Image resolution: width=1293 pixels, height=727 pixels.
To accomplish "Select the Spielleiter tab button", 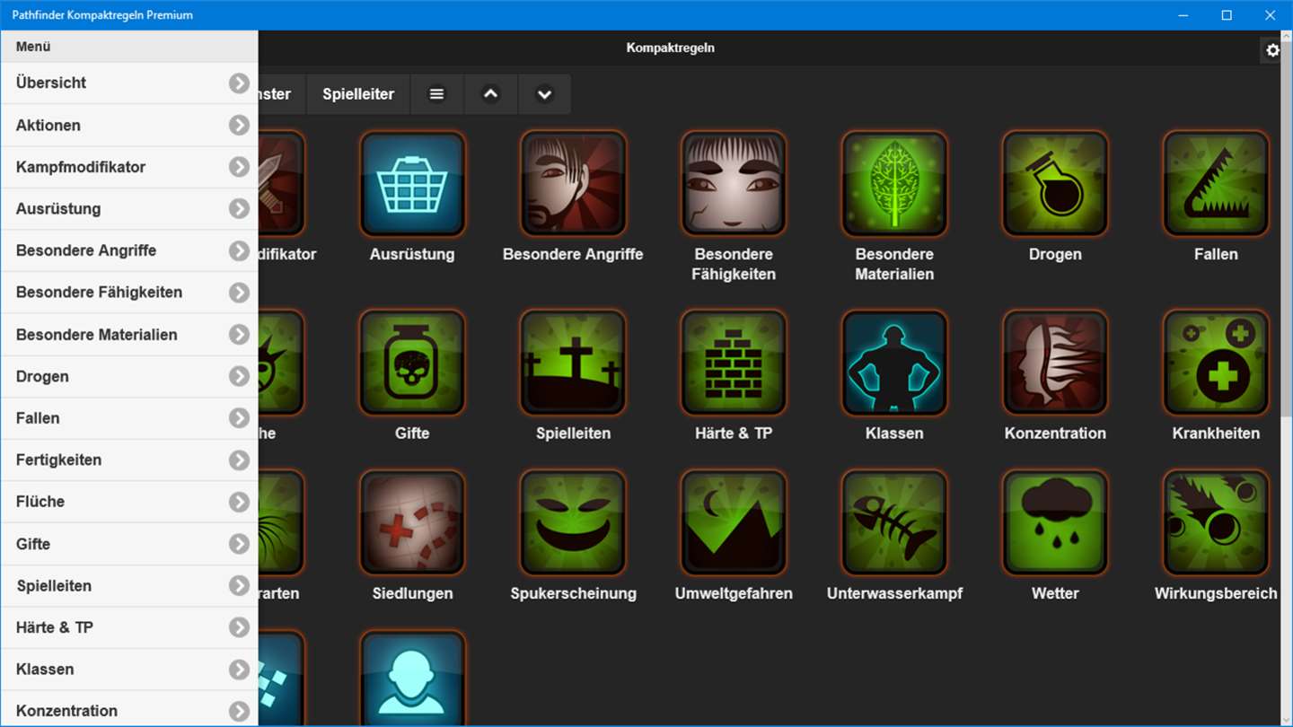I will pos(358,94).
